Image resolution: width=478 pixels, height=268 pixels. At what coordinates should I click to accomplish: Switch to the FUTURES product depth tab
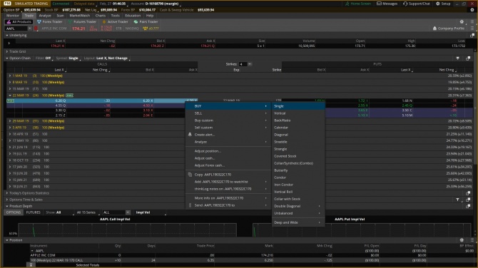pos(34,212)
